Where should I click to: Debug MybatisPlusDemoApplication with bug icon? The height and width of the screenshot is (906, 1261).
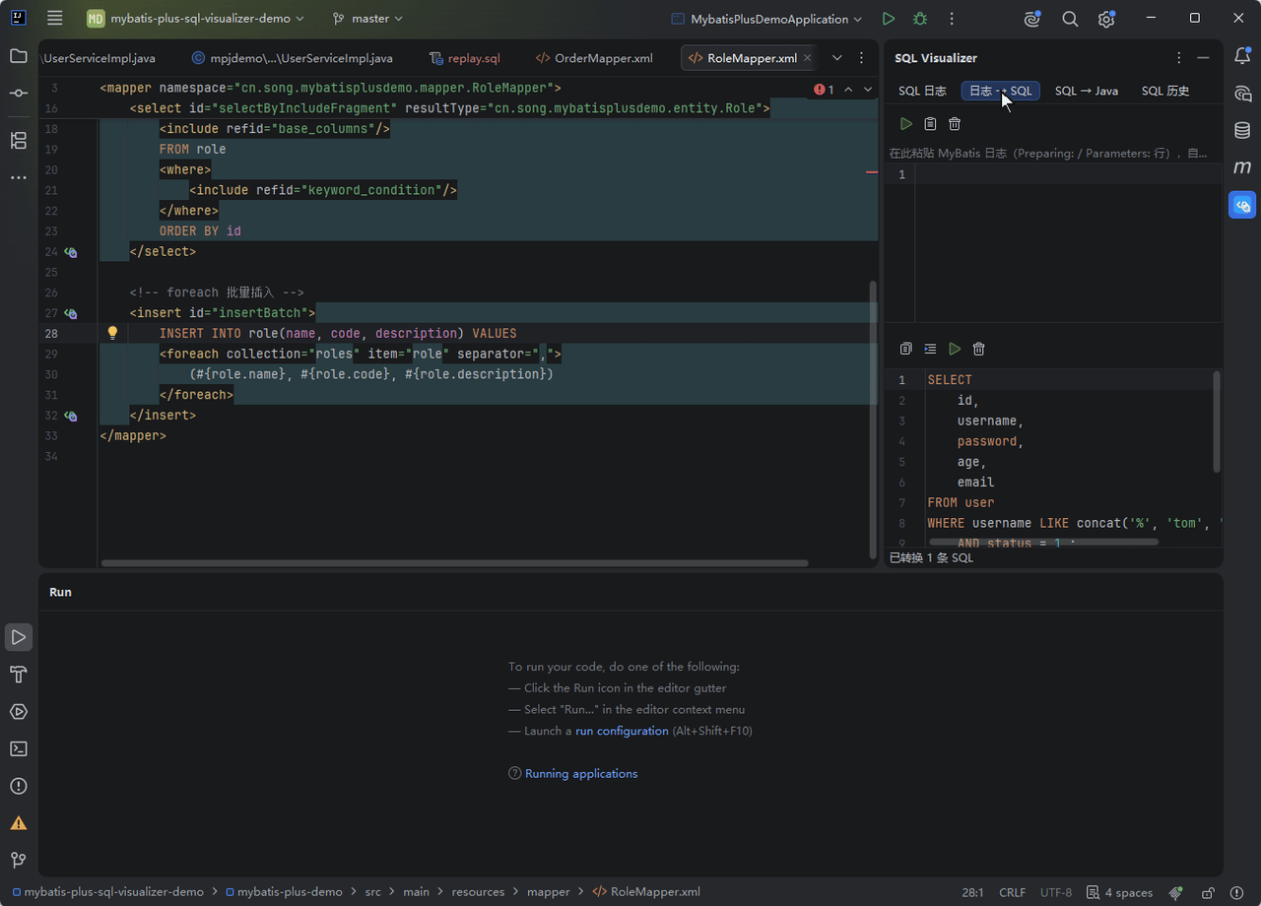pos(920,19)
